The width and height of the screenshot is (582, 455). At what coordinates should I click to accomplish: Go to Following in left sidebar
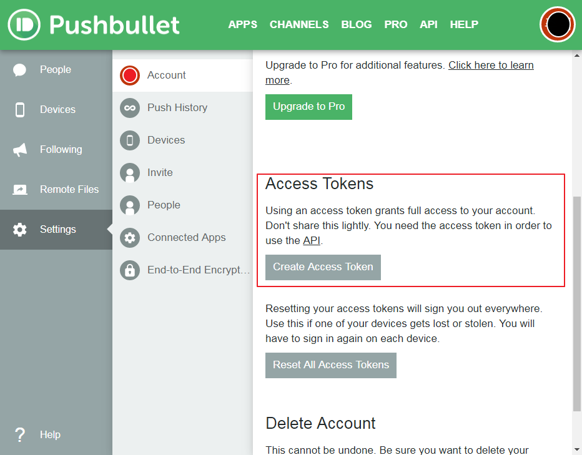point(56,150)
